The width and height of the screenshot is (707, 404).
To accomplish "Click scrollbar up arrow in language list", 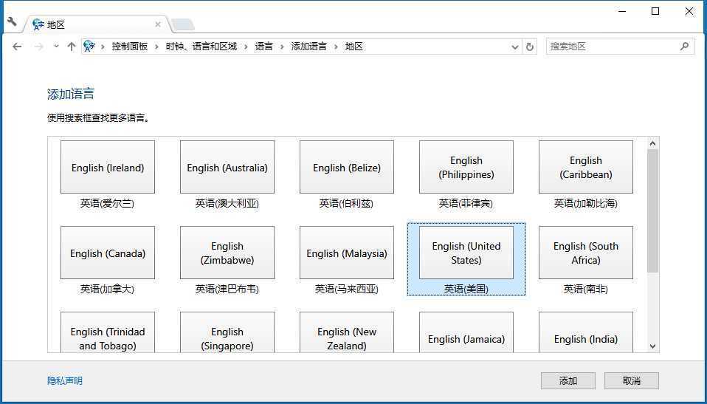I will point(653,143).
